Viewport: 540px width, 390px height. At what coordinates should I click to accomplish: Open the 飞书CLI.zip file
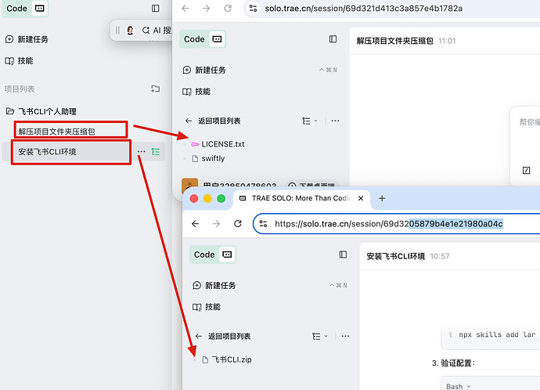point(231,359)
